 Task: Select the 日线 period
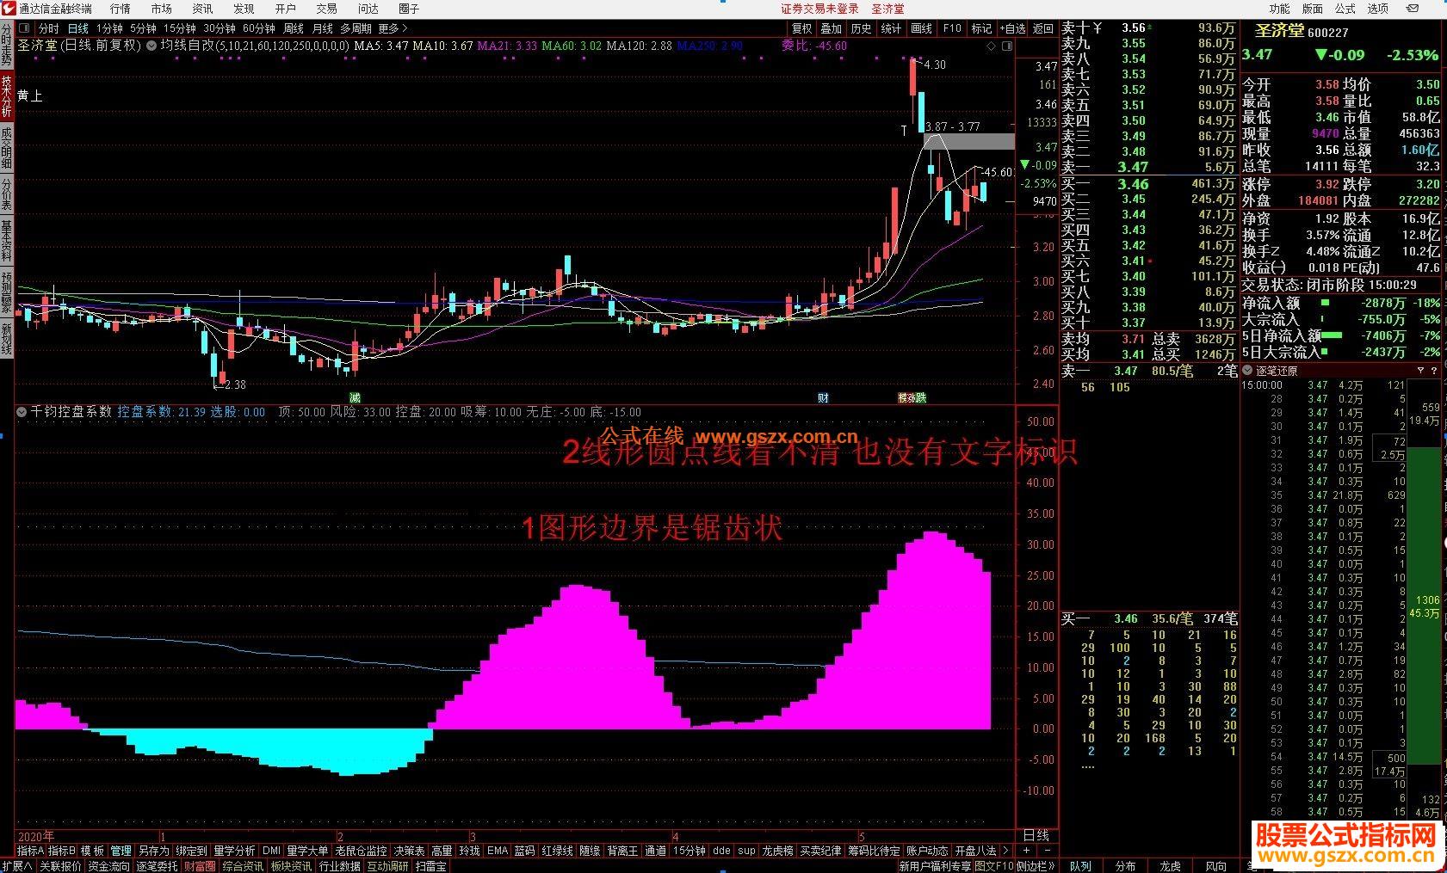click(x=77, y=28)
